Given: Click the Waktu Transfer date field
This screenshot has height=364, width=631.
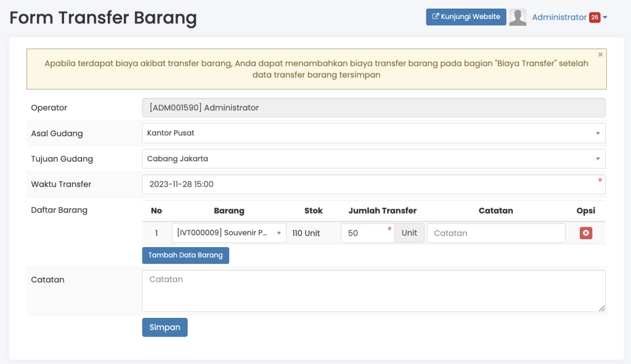Looking at the screenshot, I should (373, 184).
